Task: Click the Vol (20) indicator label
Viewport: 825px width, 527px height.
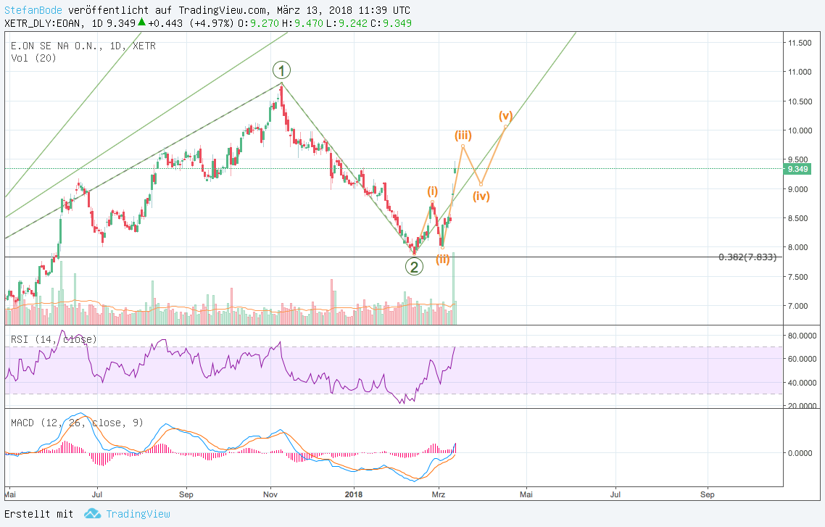Action: coord(33,58)
